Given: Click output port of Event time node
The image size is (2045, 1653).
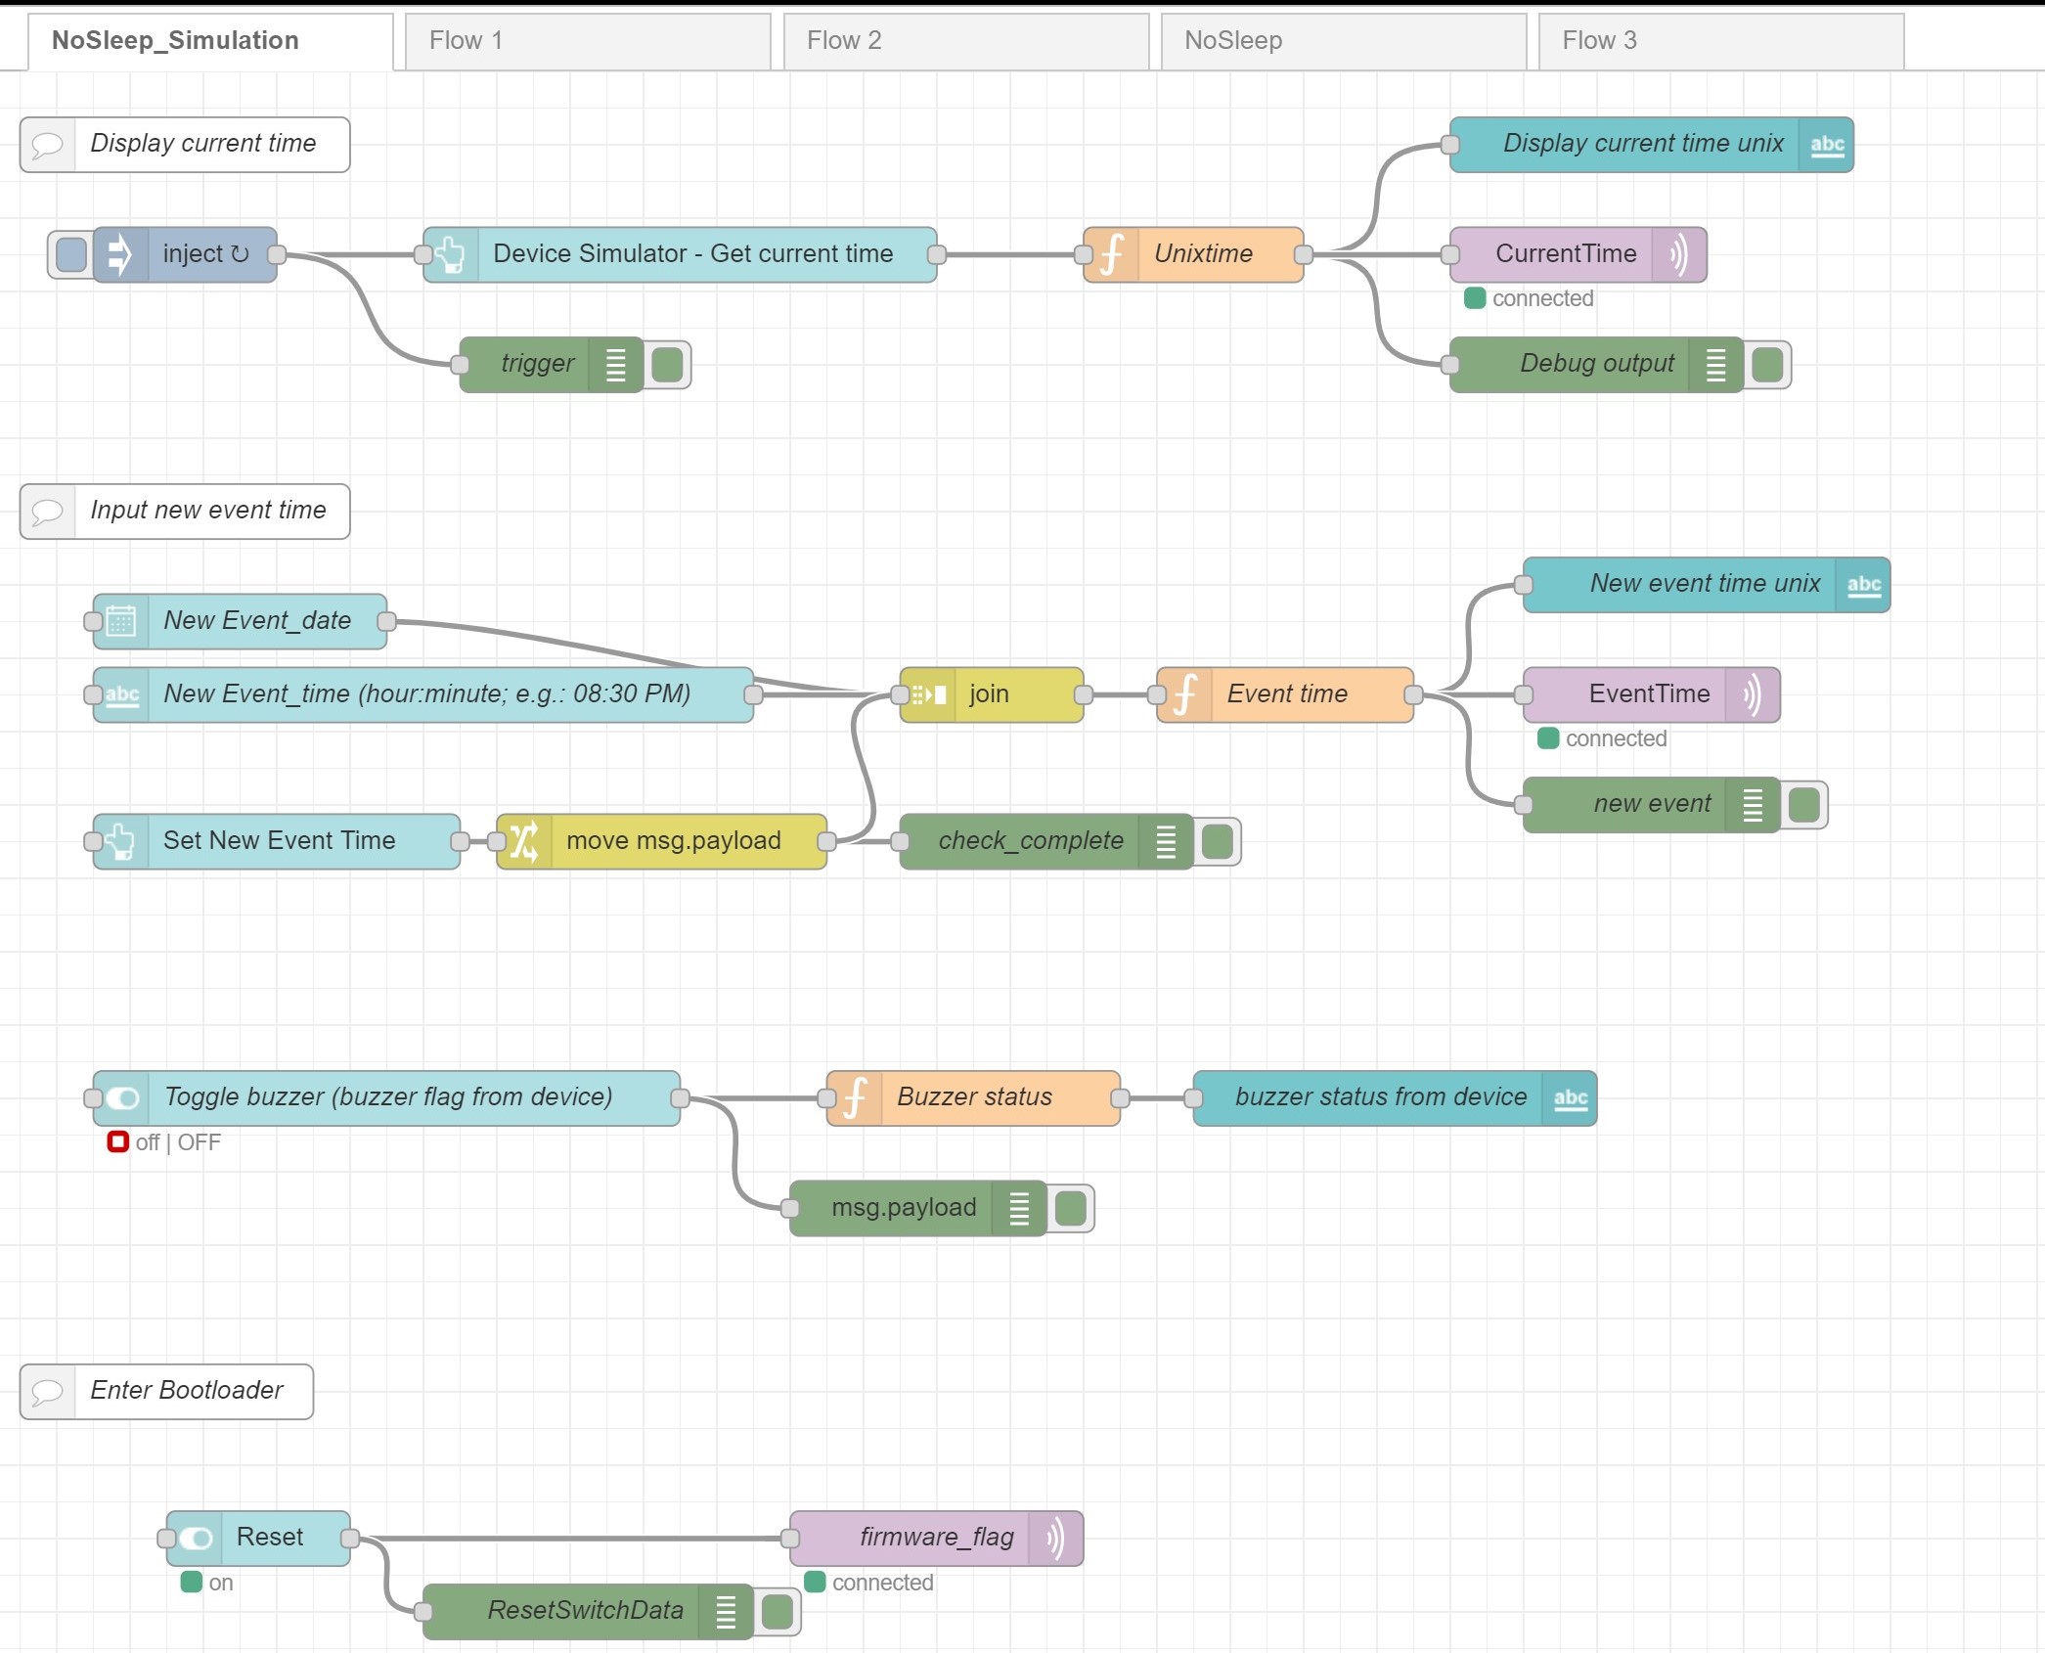Looking at the screenshot, I should (1413, 695).
